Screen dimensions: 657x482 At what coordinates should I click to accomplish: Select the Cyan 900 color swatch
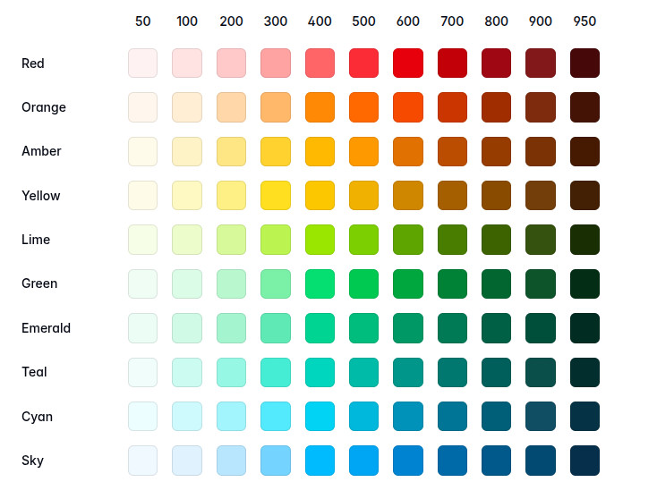click(540, 417)
